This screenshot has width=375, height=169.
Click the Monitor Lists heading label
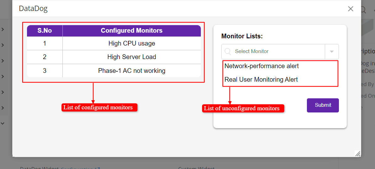point(242,36)
